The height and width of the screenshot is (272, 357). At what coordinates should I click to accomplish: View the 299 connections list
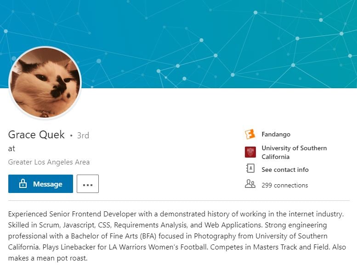pos(284,185)
